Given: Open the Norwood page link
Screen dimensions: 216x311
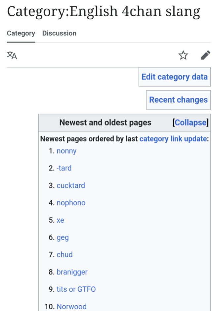Looking at the screenshot, I should tap(71, 306).
